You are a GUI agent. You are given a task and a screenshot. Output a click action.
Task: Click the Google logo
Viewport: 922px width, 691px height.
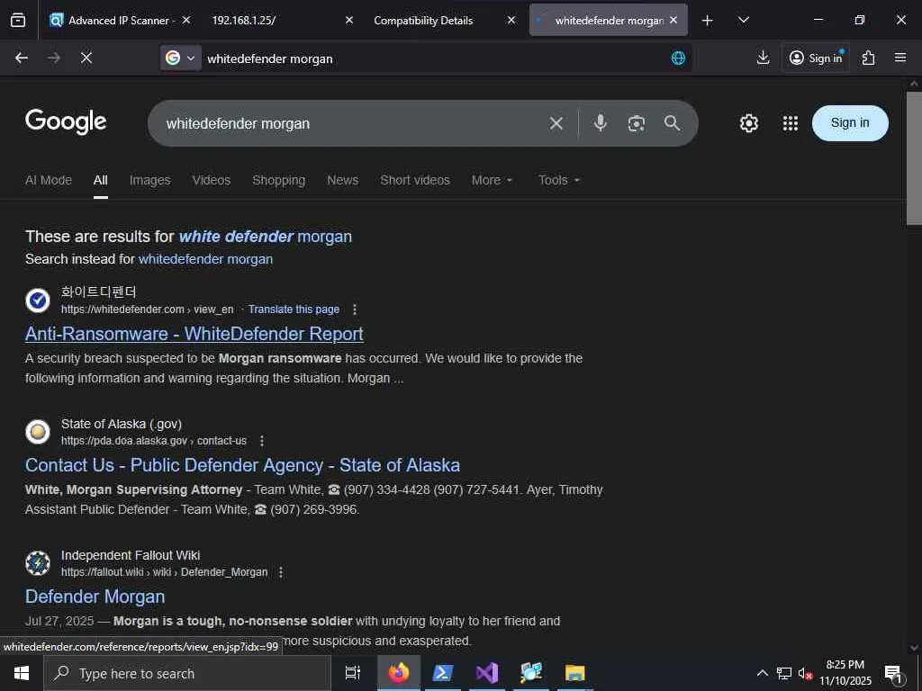click(x=66, y=121)
